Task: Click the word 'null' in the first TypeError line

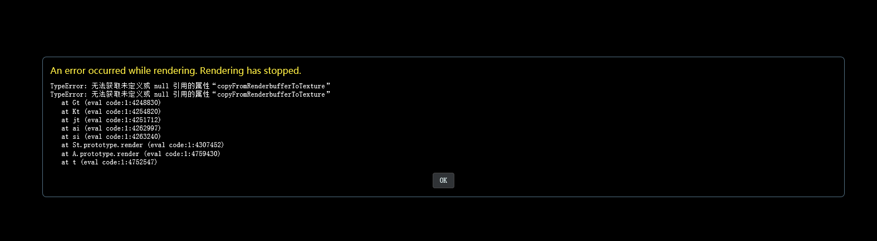Action: click(161, 86)
